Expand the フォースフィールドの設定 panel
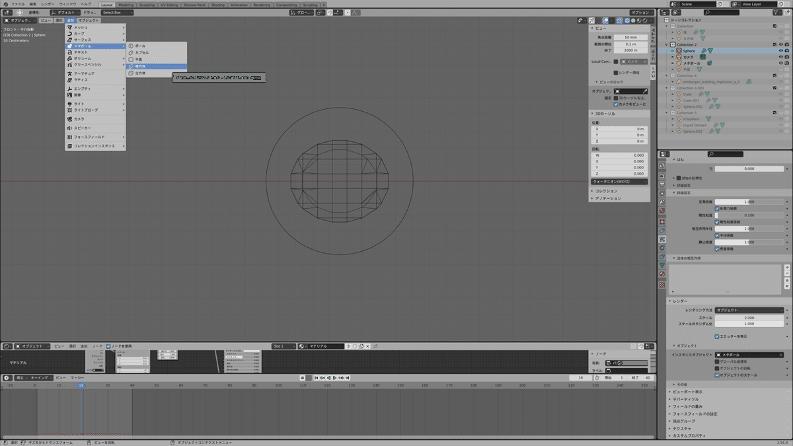Viewport: 793px width, 446px height. coord(695,414)
